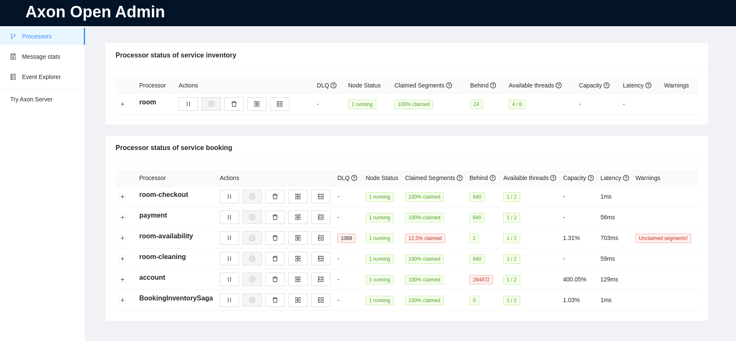This screenshot has width=736, height=341.
Task: Split a segment of room processor
Action: point(257,104)
